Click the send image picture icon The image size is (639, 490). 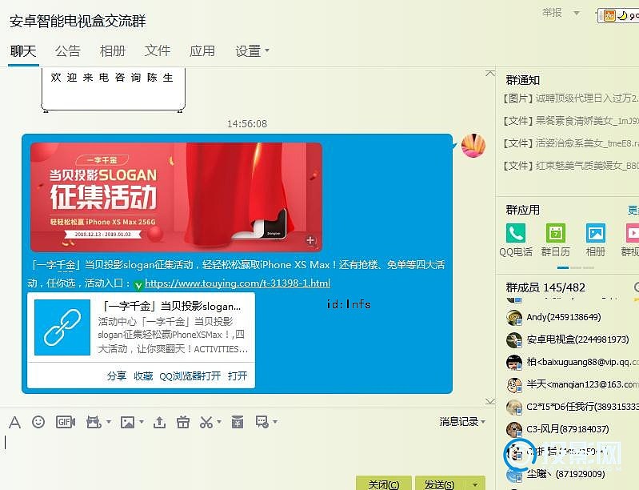point(127,422)
